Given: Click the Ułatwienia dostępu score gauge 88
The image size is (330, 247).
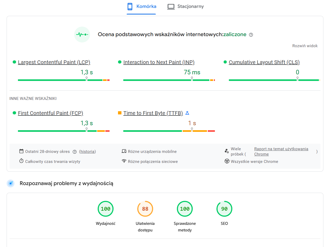Looking at the screenshot, I should click(145, 209).
